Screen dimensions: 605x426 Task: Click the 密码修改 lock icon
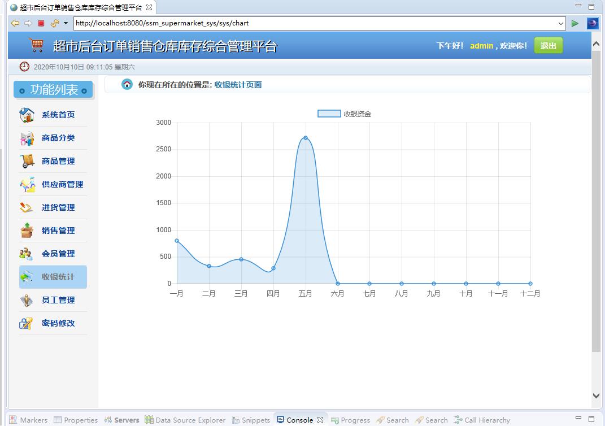pos(27,323)
